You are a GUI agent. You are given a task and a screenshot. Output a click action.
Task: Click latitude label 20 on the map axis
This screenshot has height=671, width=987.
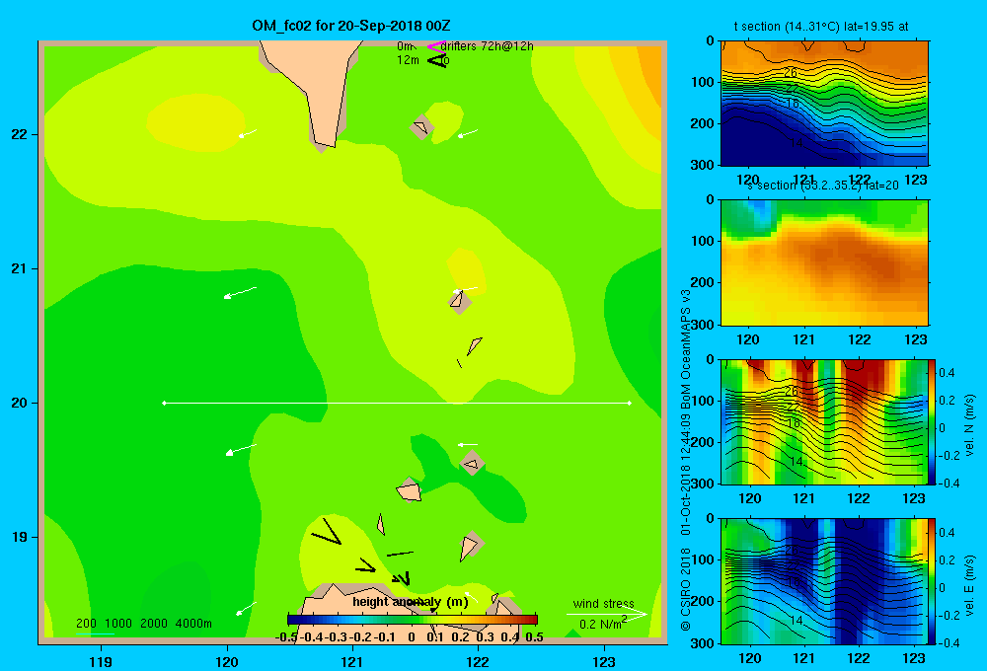[19, 403]
